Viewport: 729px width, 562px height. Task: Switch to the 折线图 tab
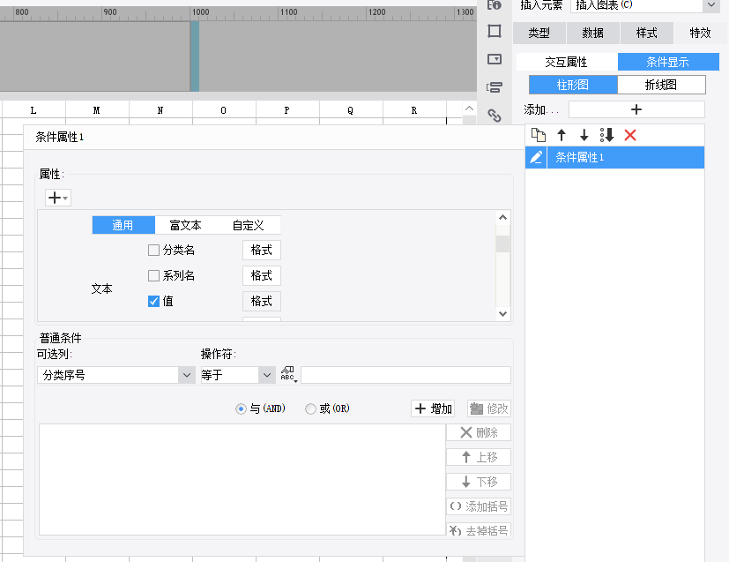pos(661,85)
